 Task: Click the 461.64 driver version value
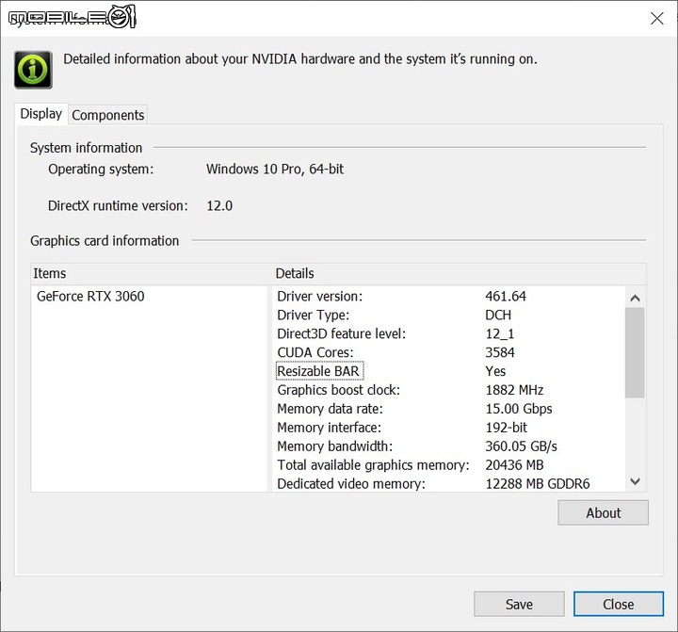(506, 297)
